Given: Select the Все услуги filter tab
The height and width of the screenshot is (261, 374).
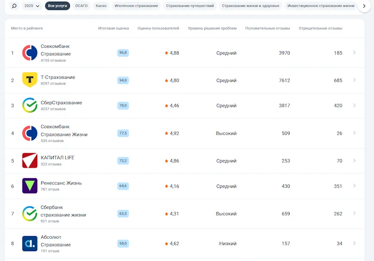Looking at the screenshot, I should pyautogui.click(x=57, y=6).
